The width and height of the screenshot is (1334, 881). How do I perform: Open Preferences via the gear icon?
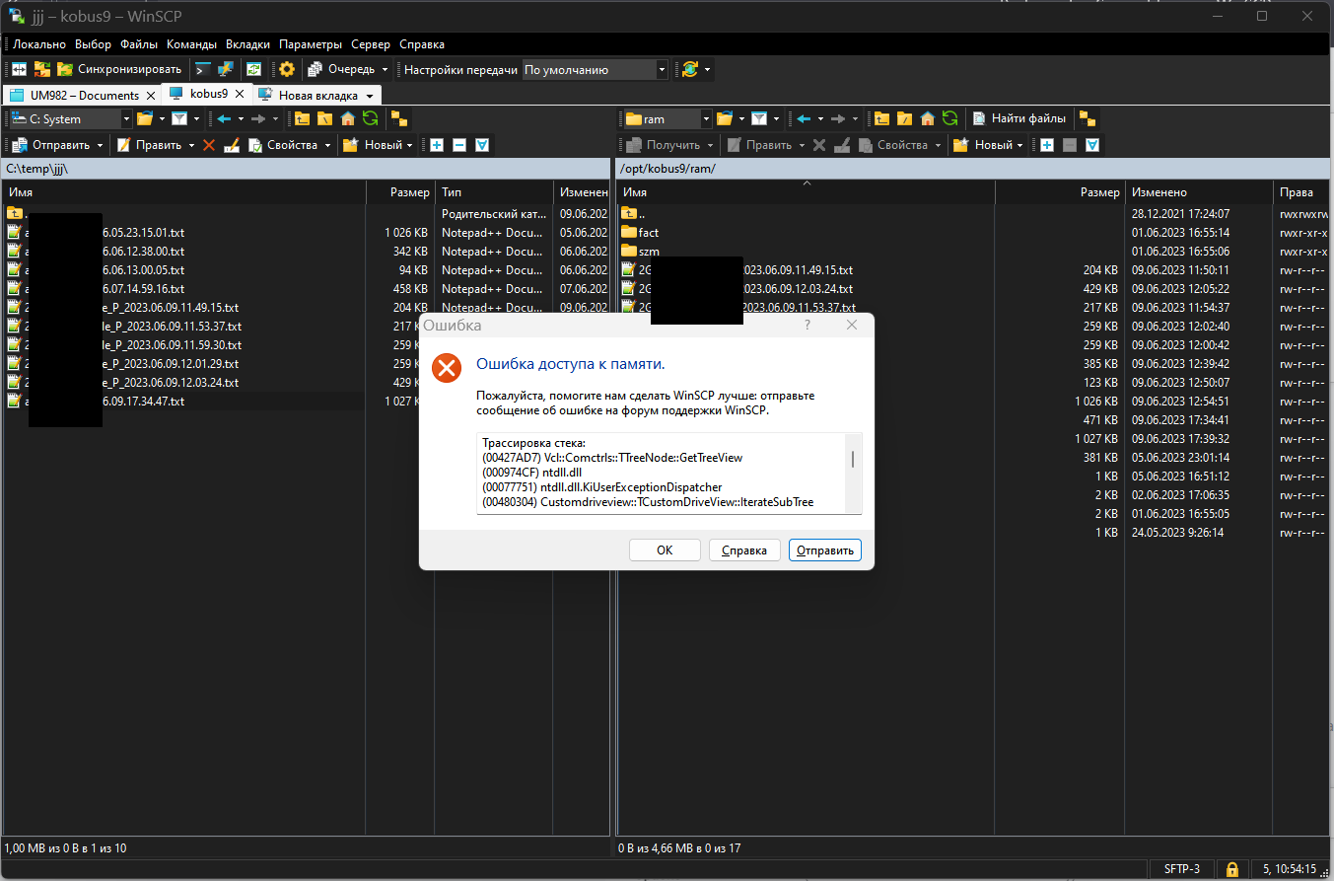[x=286, y=69]
